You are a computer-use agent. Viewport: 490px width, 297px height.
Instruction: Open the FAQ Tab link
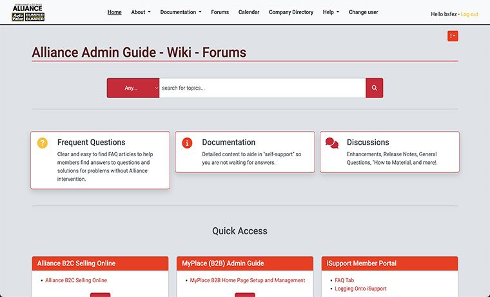pyautogui.click(x=344, y=280)
